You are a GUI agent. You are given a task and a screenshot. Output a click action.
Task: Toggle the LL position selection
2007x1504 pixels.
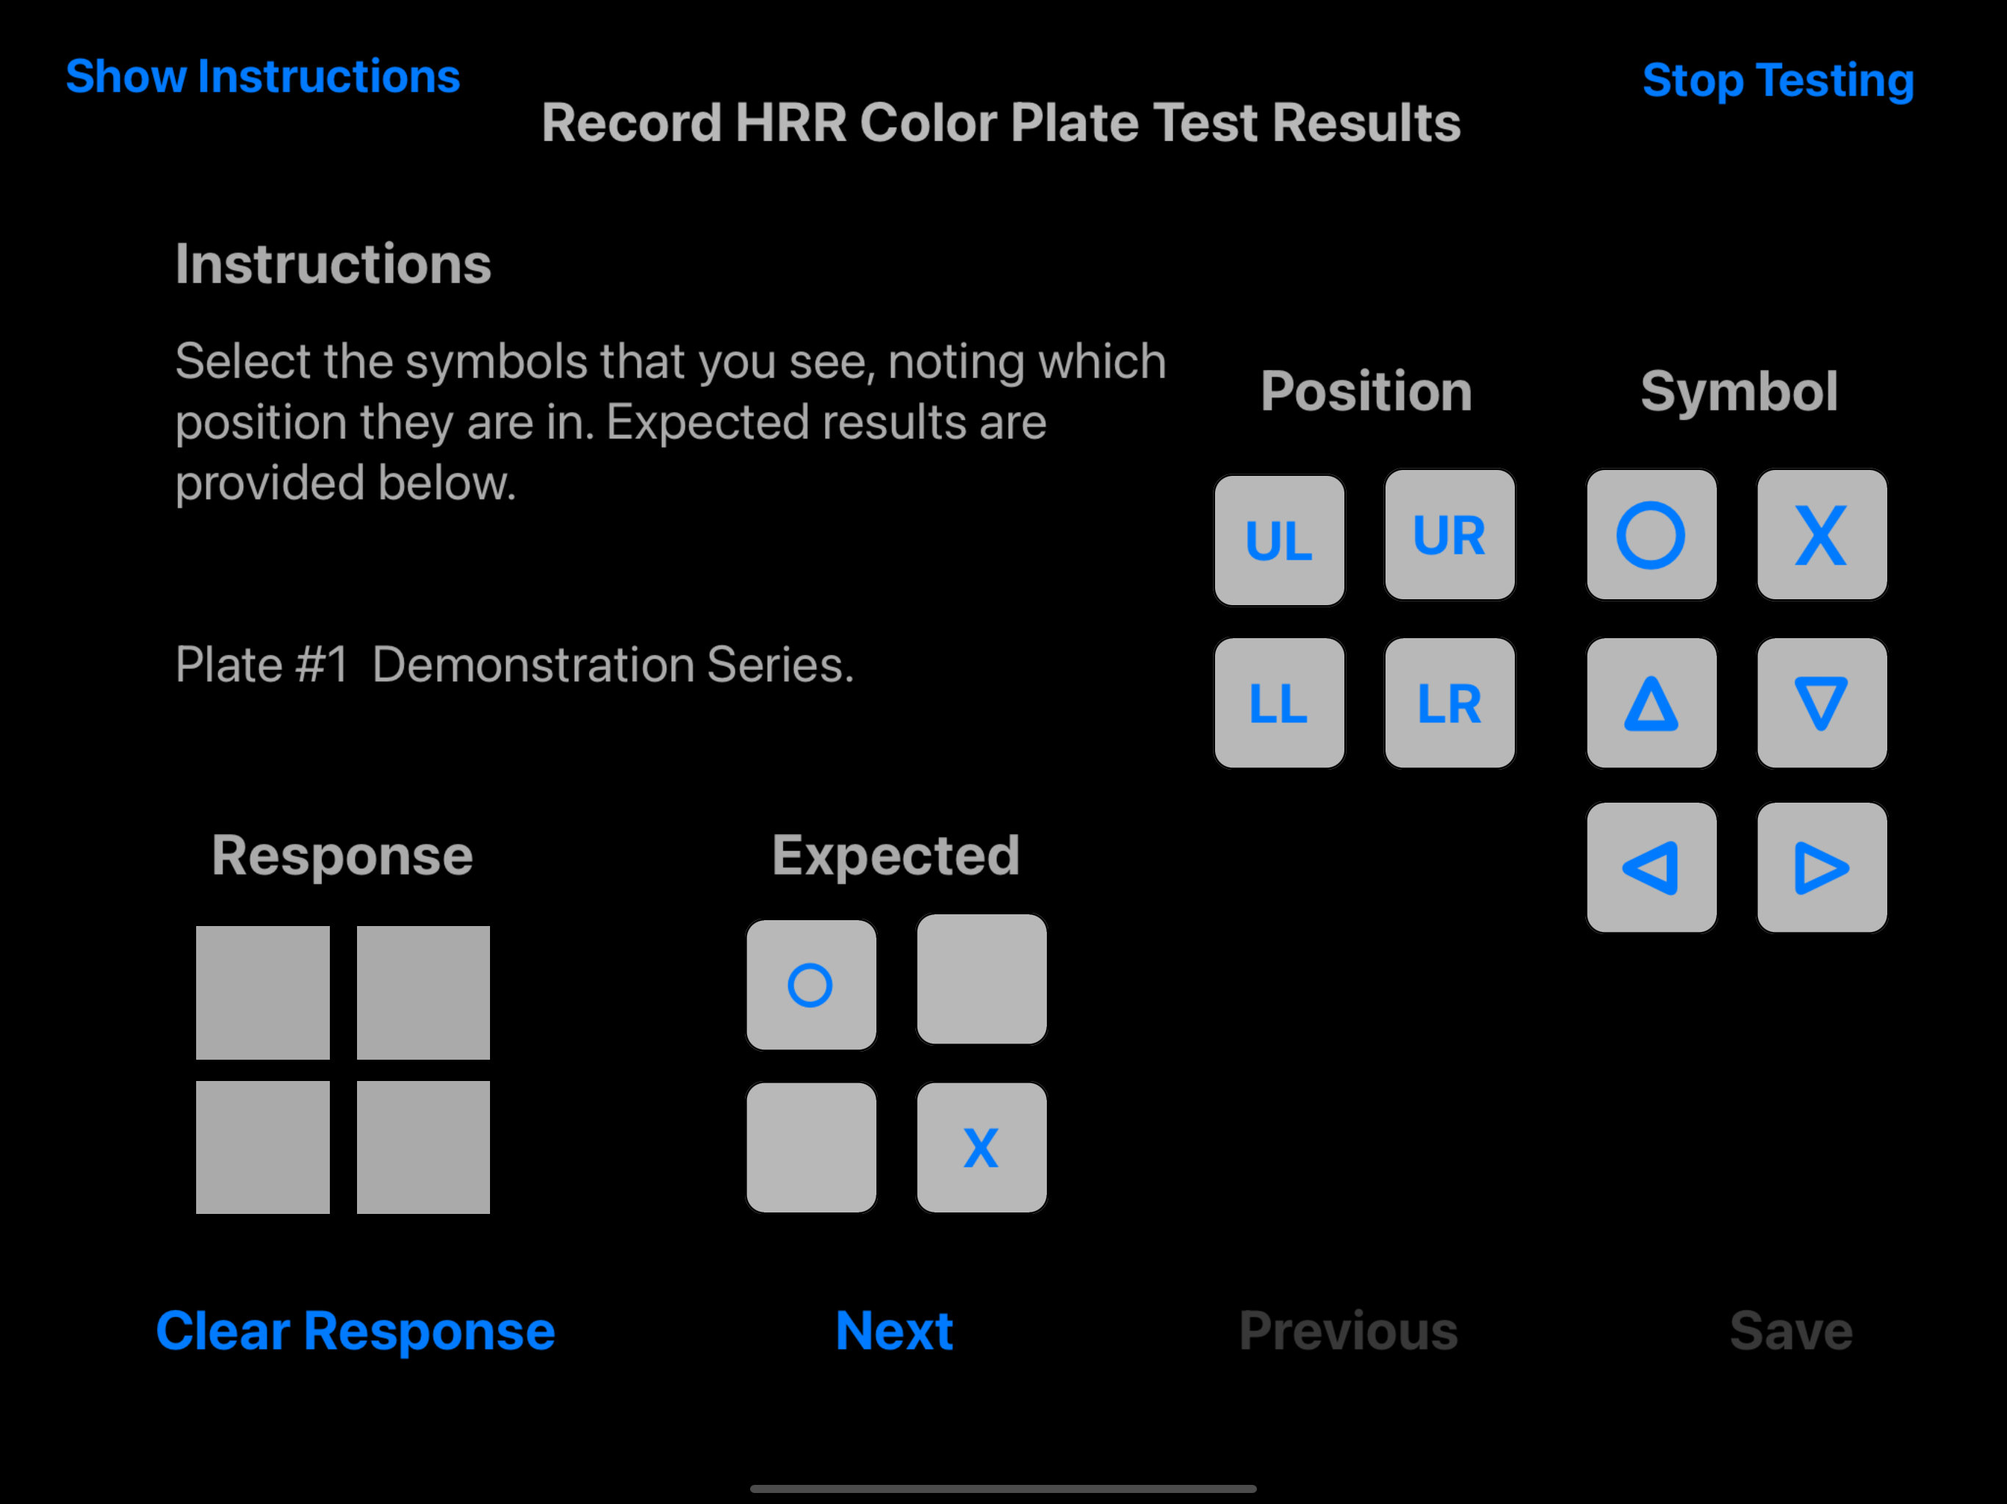click(1279, 703)
